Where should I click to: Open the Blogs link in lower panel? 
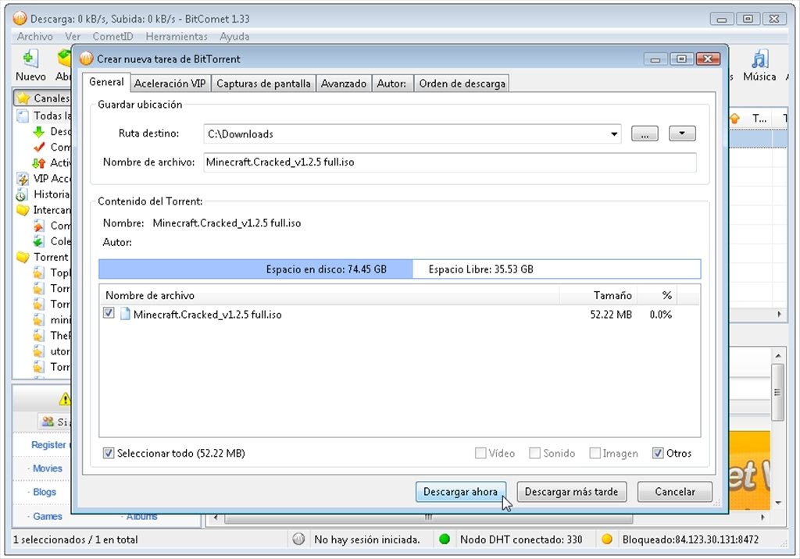[x=45, y=492]
